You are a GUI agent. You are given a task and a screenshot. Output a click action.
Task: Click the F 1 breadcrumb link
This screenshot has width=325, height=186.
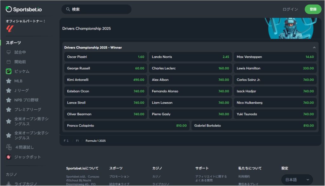(x=66, y=141)
